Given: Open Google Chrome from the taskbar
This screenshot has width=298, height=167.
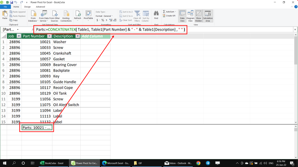Looking at the screenshot, I should [198, 163].
